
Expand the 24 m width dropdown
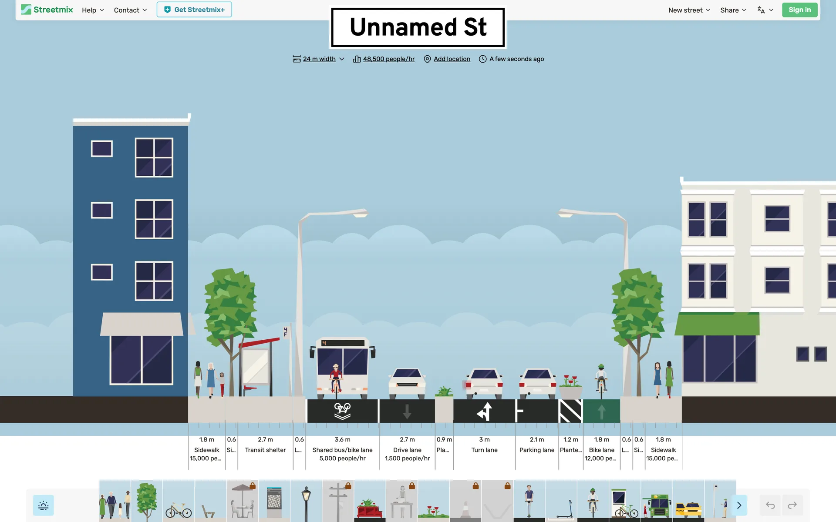tap(319, 59)
